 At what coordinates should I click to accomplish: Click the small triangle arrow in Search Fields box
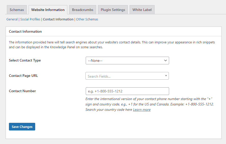(x=166, y=76)
